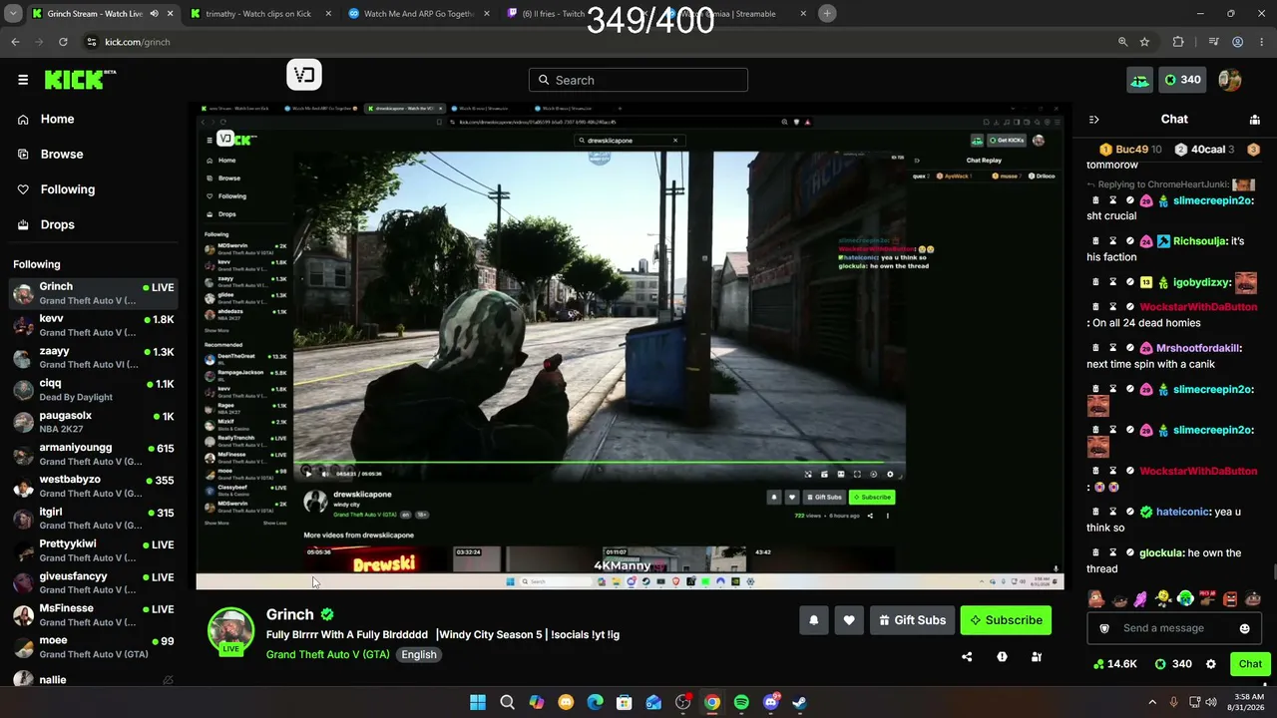The image size is (1277, 718).
Task: Share the stream via share icon
Action: 967,657
